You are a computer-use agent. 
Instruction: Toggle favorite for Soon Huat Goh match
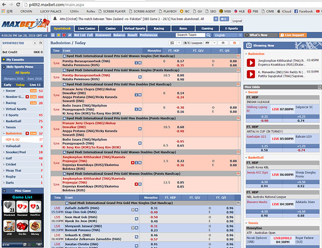136,219
